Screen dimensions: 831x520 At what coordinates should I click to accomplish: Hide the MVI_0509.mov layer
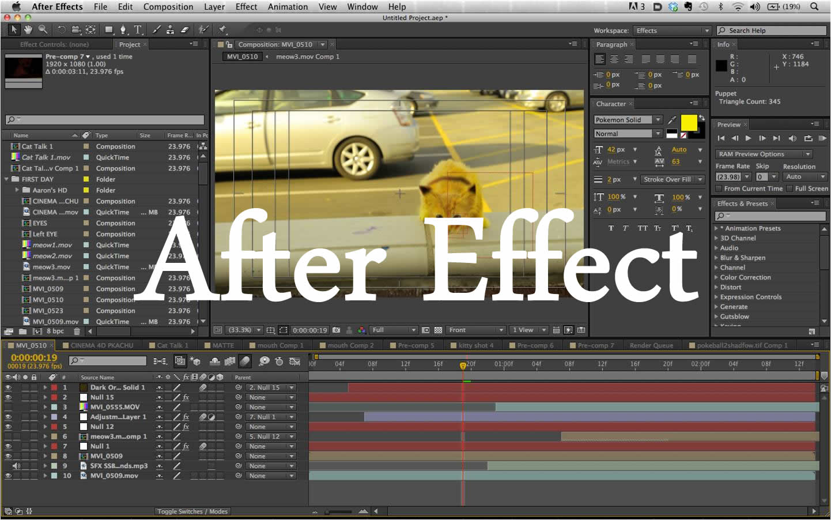click(8, 476)
